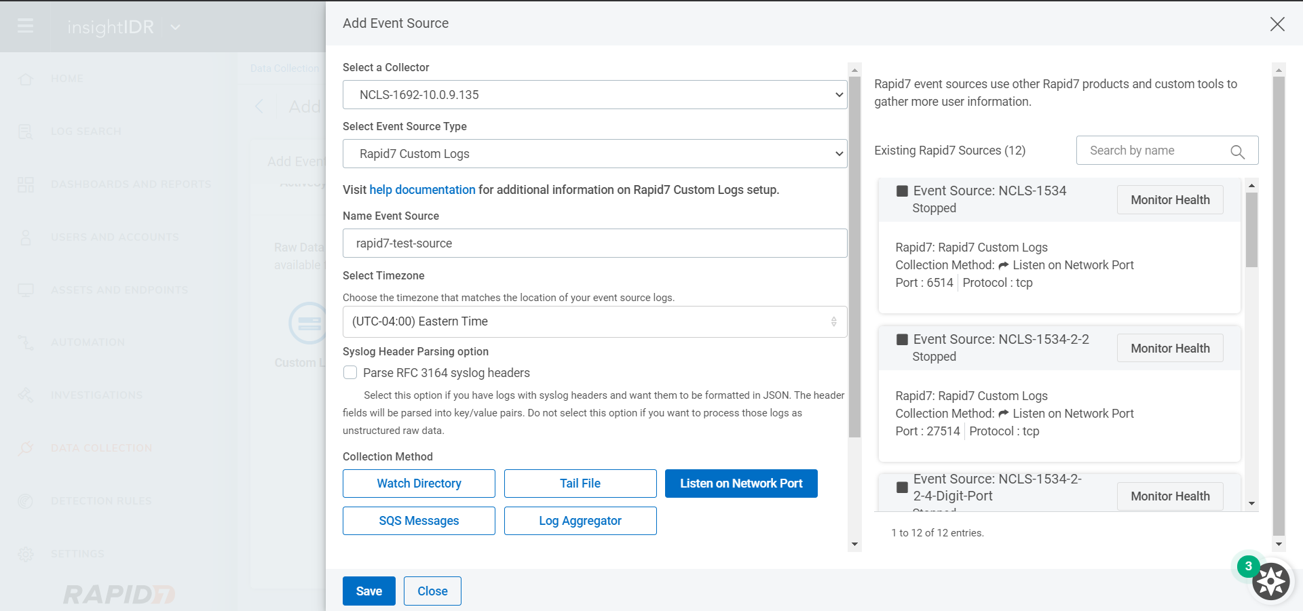Click the Settings gear icon
The image size is (1303, 611).
tap(26, 554)
